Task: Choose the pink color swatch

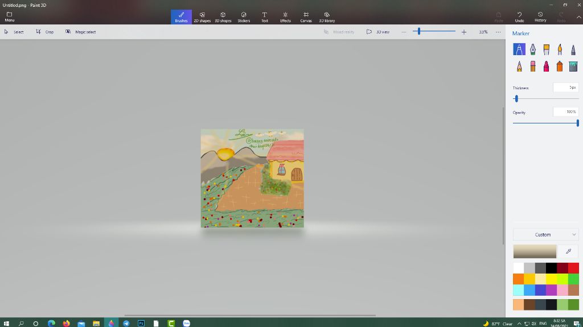Action: [x=562, y=290]
